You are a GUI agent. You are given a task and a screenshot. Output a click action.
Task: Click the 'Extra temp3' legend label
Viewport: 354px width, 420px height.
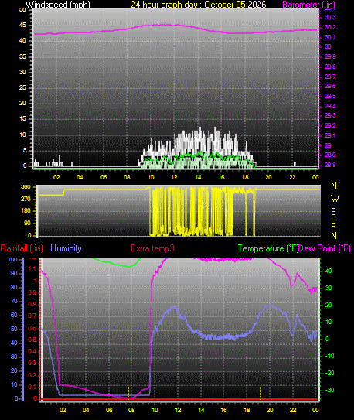point(152,248)
